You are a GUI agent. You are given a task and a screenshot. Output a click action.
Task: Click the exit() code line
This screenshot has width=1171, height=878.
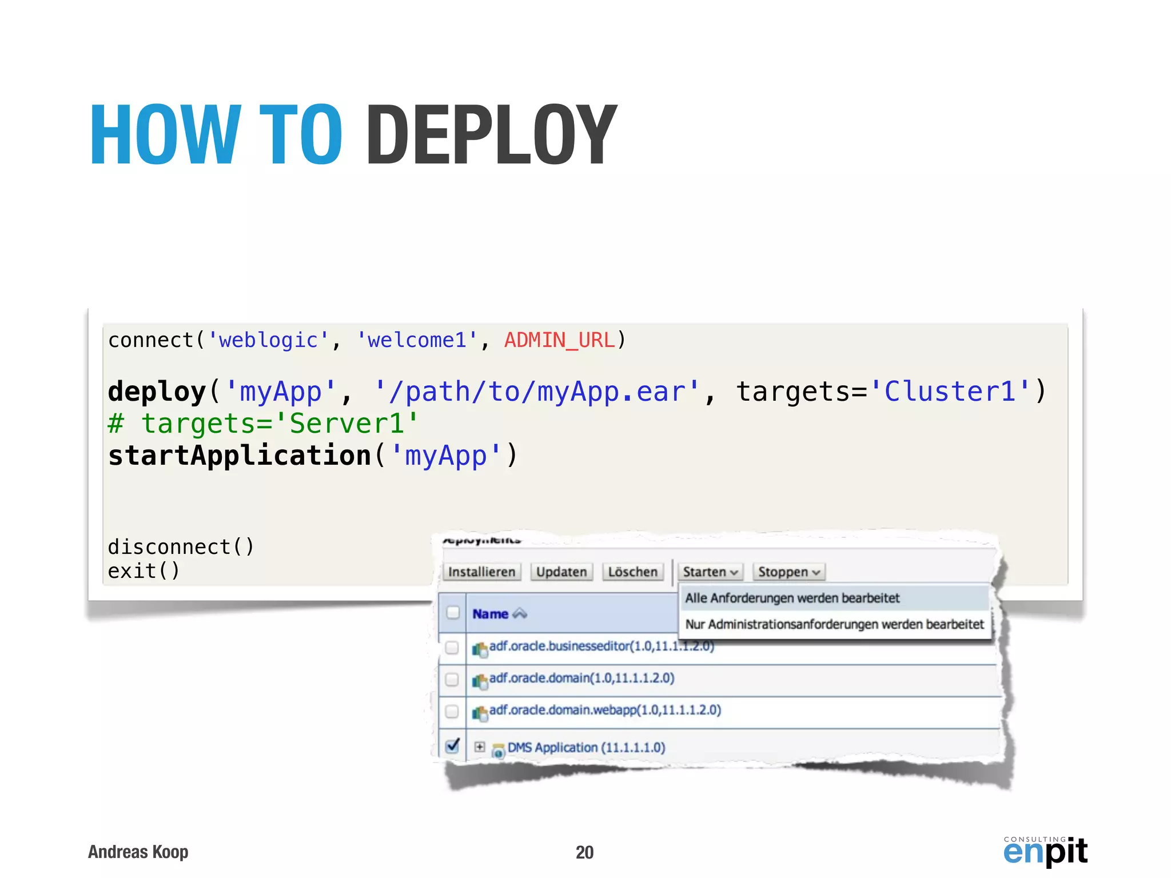coord(144,570)
